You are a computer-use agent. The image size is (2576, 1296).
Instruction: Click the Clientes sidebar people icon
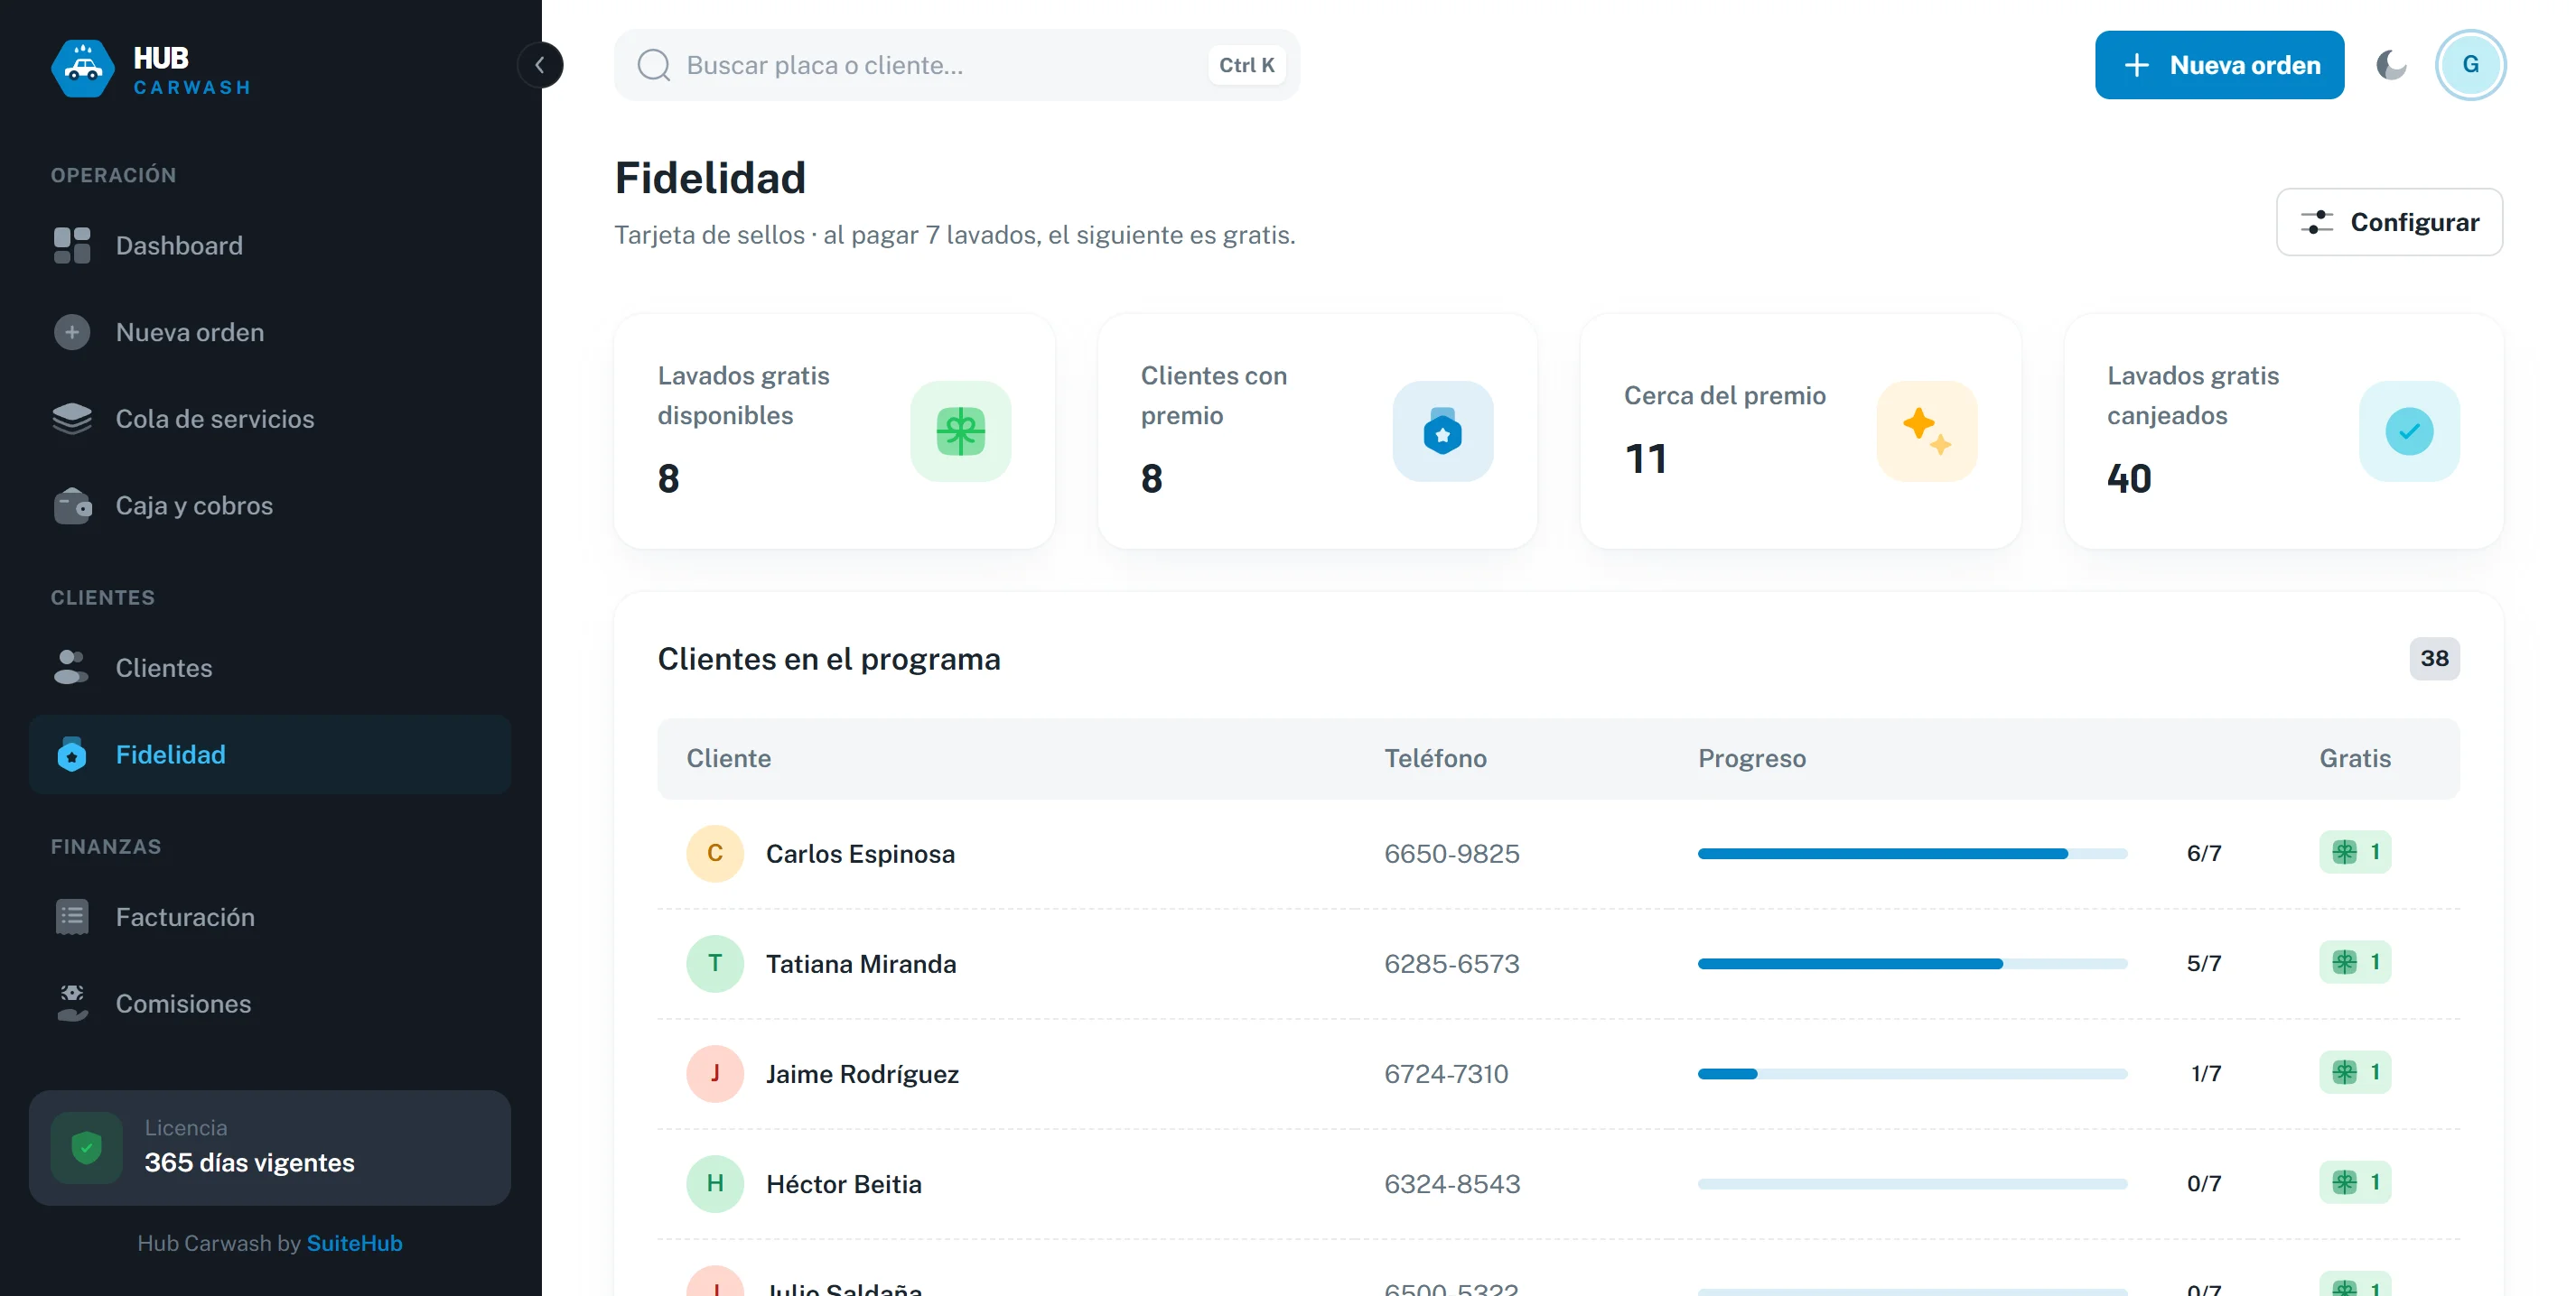click(x=72, y=668)
